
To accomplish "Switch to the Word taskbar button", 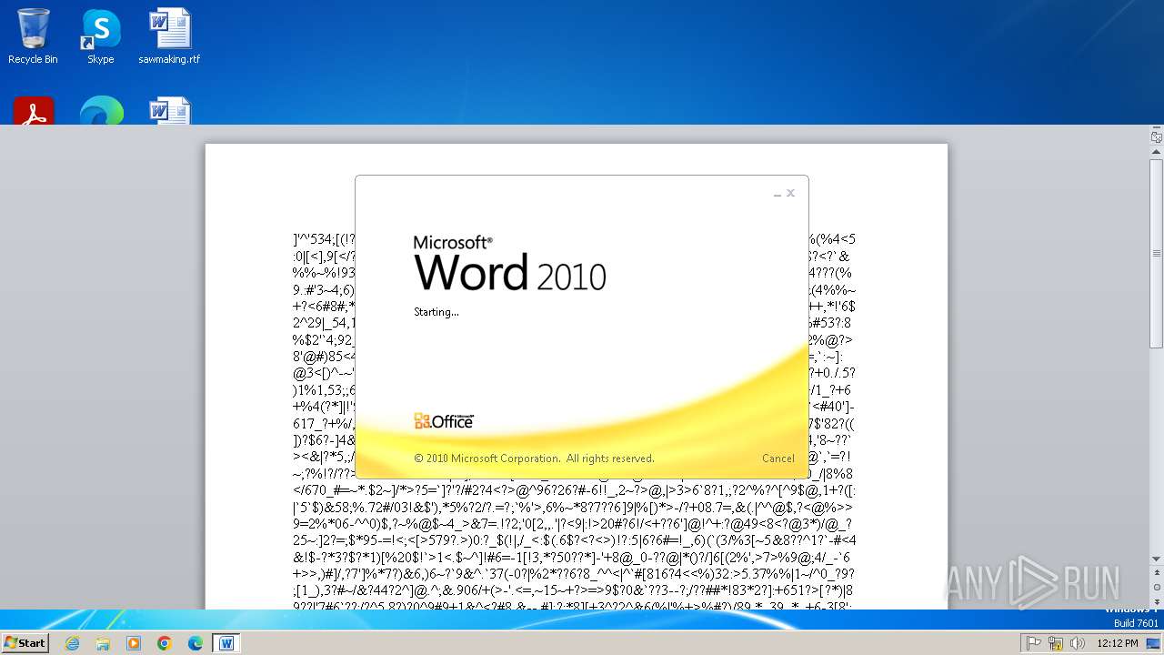I will point(226,643).
